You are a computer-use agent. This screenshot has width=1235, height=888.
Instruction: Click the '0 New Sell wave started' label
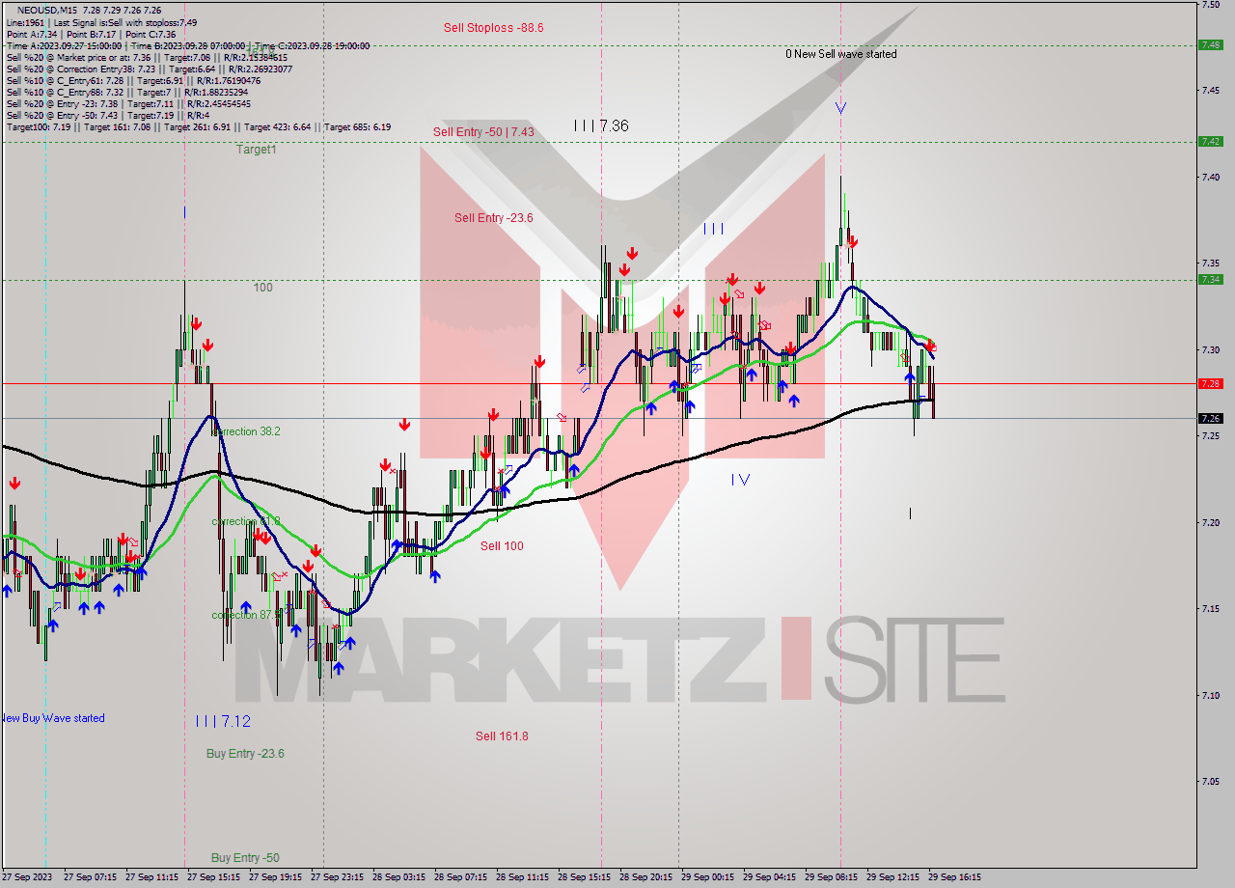pyautogui.click(x=840, y=54)
